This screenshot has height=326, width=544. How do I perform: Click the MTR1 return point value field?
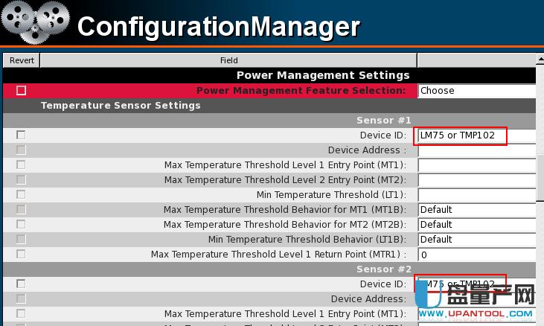476,255
